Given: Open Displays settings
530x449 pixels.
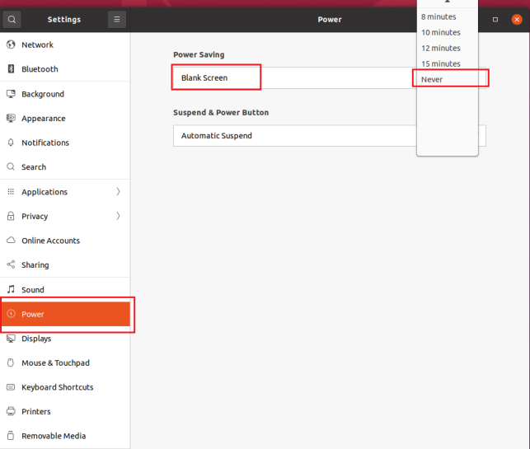Looking at the screenshot, I should click(x=65, y=339).
